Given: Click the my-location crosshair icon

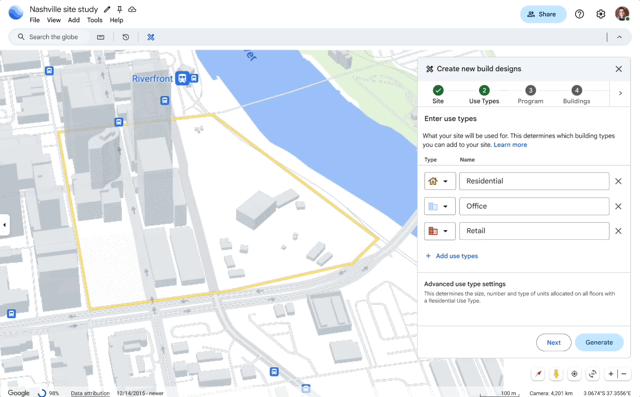Looking at the screenshot, I should (574, 374).
